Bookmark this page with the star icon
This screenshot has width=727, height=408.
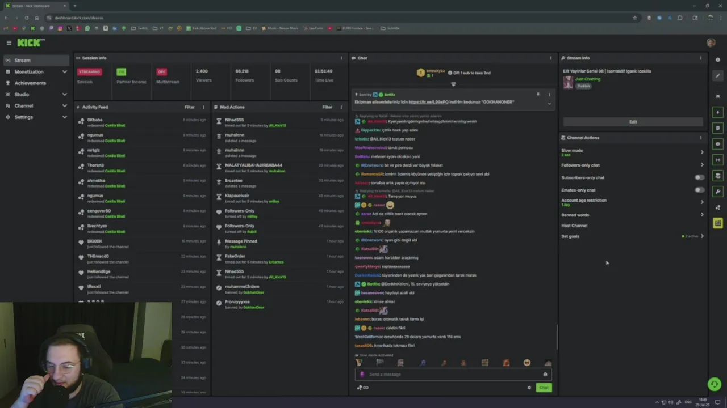coord(635,18)
